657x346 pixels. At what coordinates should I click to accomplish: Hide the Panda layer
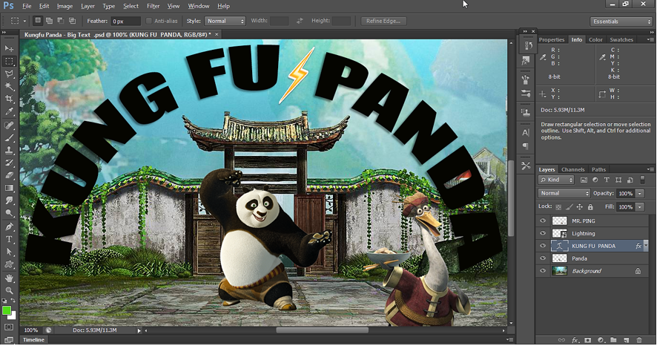pyautogui.click(x=543, y=258)
